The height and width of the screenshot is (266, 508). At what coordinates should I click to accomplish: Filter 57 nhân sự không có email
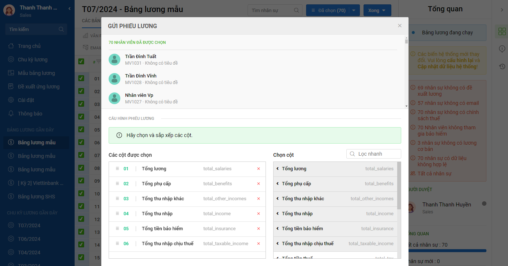click(448, 103)
